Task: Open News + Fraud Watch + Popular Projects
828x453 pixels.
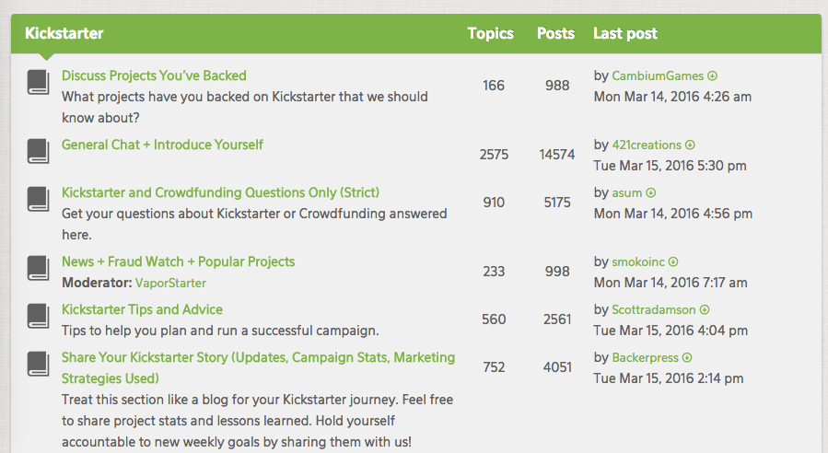Action: point(178,261)
